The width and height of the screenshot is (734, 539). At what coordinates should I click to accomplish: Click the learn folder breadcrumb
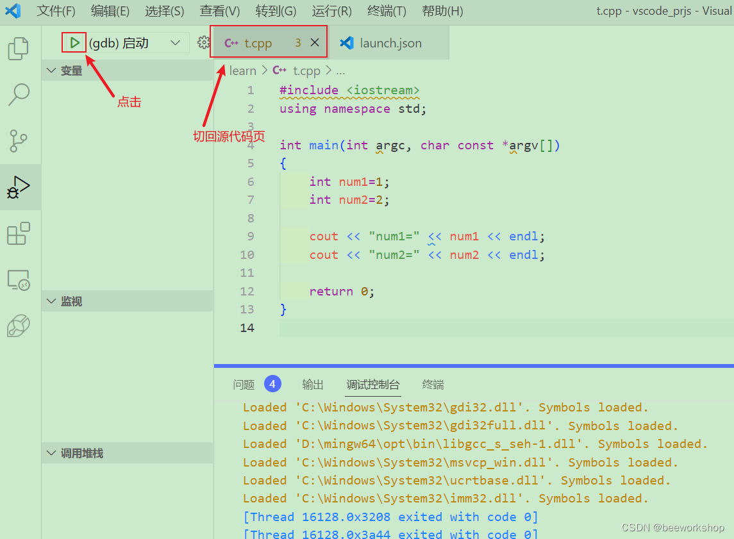click(242, 70)
